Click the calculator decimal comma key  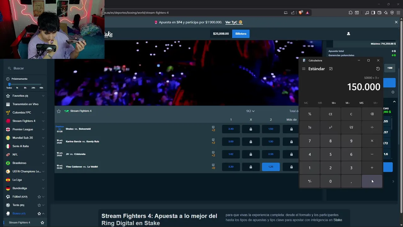point(351,181)
